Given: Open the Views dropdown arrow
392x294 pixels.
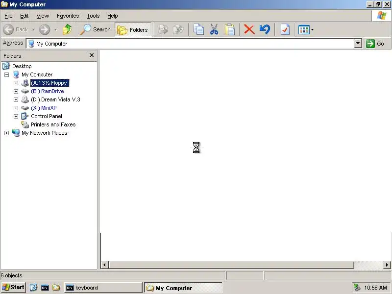Looking at the screenshot, I should coord(312,30).
